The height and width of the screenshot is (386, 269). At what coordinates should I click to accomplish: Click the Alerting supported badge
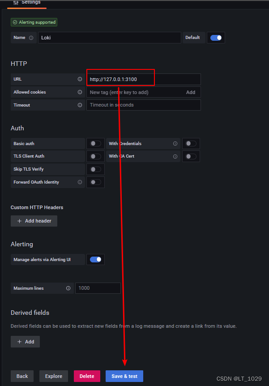pyautogui.click(x=34, y=22)
